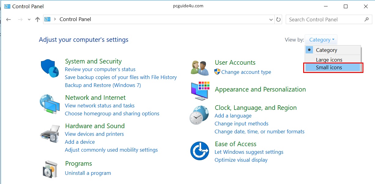Viewport: 375px width, 184px height.
Task: Select the Category view option
Action: pos(326,50)
